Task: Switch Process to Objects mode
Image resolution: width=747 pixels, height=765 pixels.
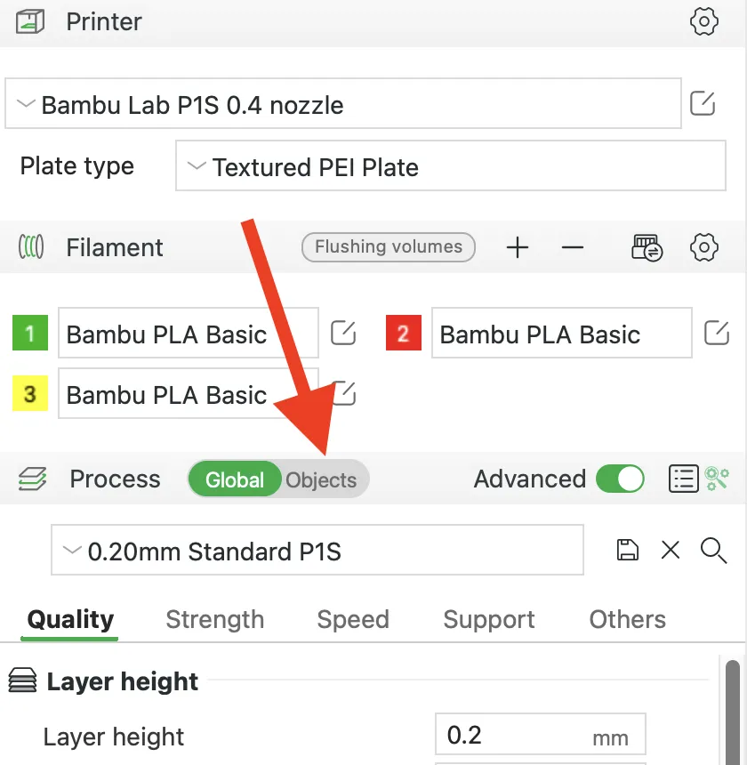Action: (321, 480)
